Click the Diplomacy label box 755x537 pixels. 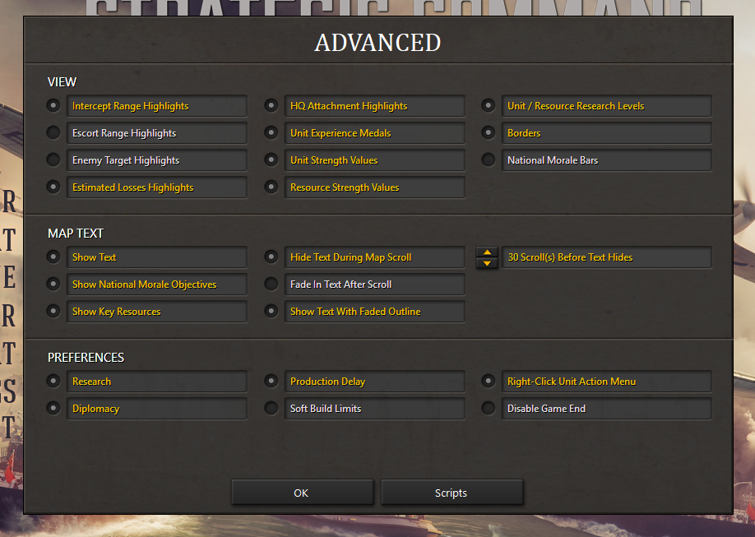(x=156, y=409)
